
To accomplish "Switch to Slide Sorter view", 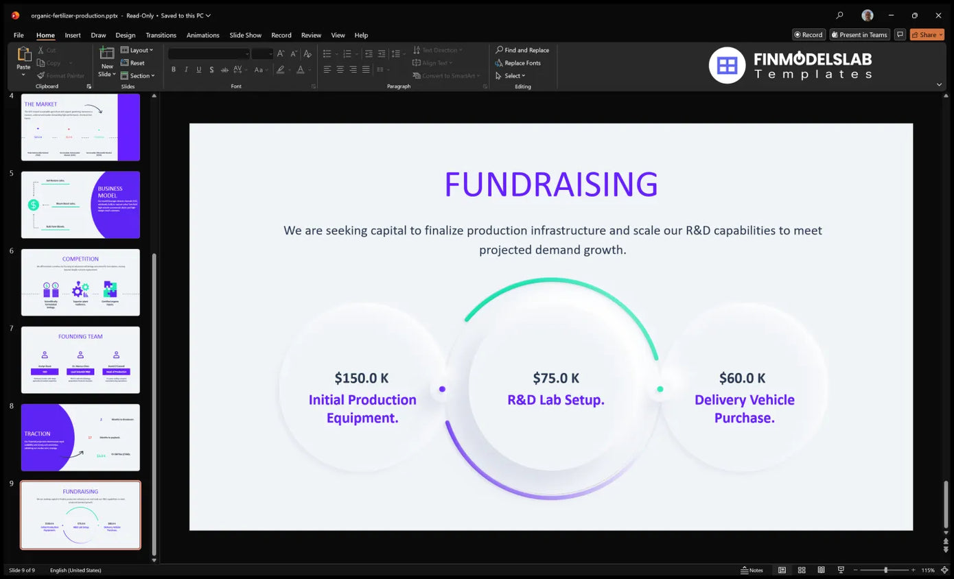I will tap(801, 570).
